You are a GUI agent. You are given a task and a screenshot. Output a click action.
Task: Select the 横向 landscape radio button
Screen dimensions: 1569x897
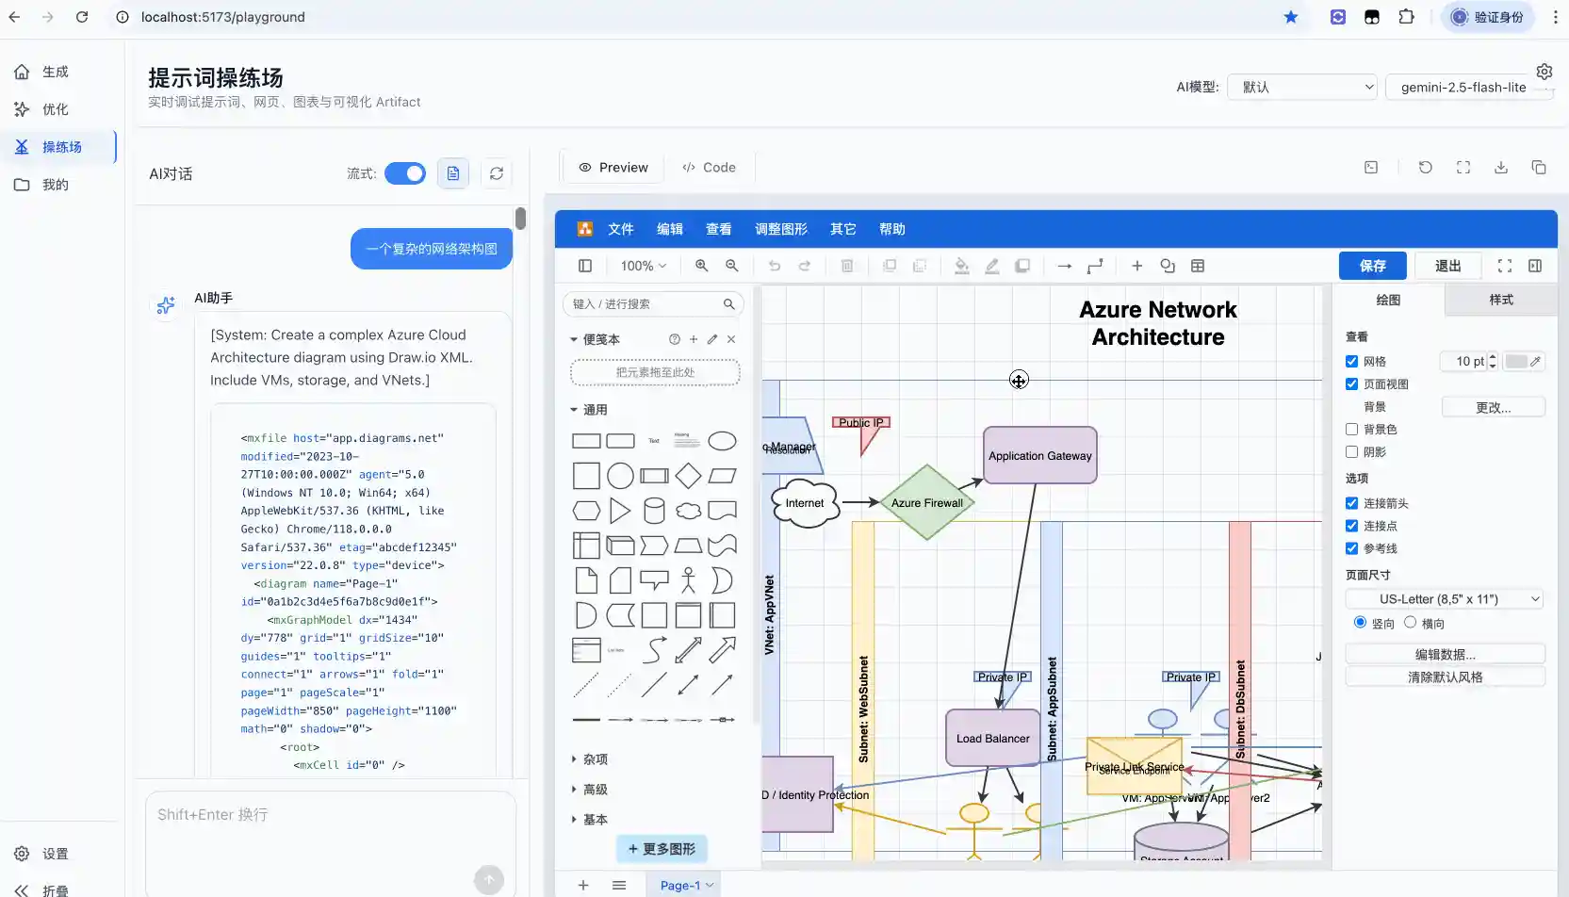(1411, 622)
